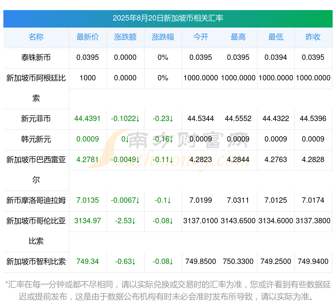Click change percent -0.16↓
This screenshot has width=336, height=307.
click(163, 139)
